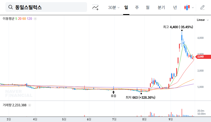The width and height of the screenshot is (211, 122).
Task: Click the 최고 4,400 high label
Action: [x=178, y=27]
